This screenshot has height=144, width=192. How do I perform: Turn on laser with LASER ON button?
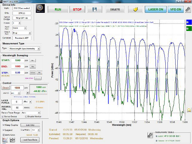156,9
